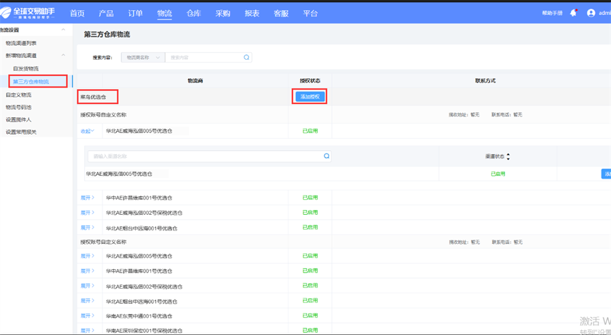Expand the 华南AE东莞中通001号优选仓 row

point(88,315)
